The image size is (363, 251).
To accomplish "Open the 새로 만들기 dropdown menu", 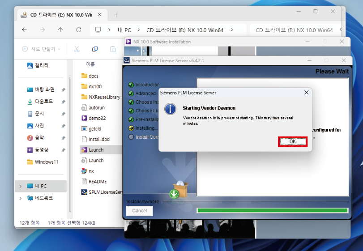I will click(x=41, y=49).
